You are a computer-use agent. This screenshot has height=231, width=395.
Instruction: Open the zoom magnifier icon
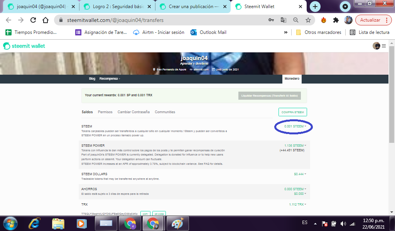click(x=296, y=20)
